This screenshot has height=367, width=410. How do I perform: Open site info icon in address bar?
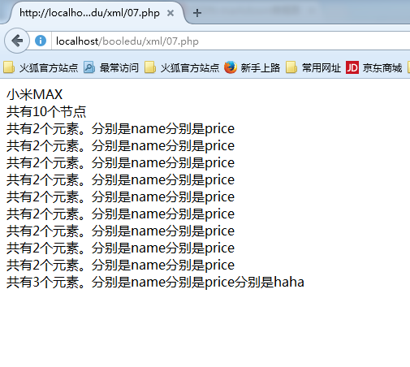[41, 41]
